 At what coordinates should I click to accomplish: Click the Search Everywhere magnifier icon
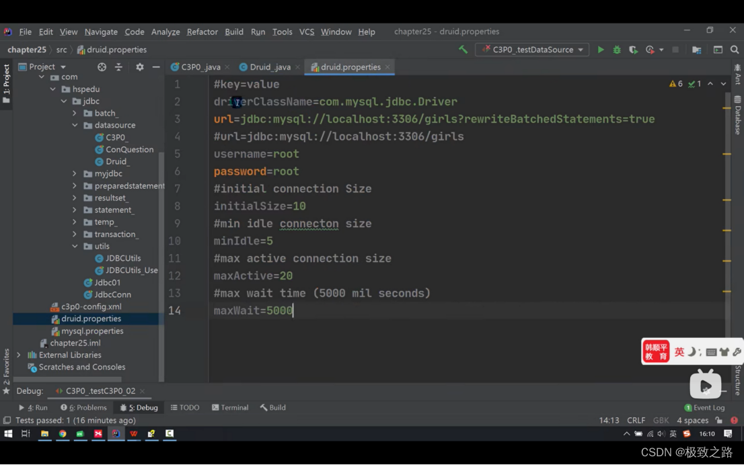735,49
